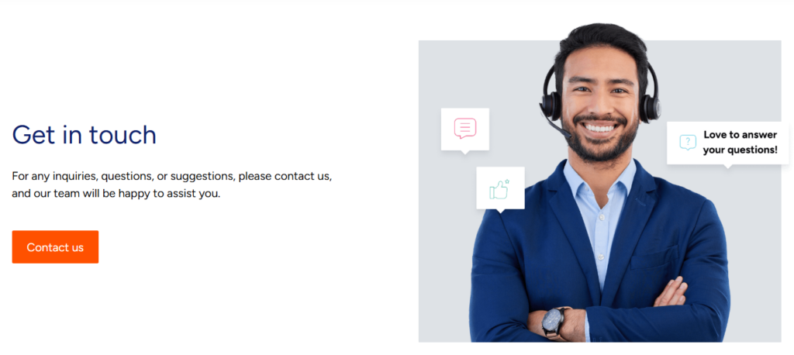This screenshot has width=794, height=355.
Task: Click the orange Contact us button
Action: pos(55,247)
